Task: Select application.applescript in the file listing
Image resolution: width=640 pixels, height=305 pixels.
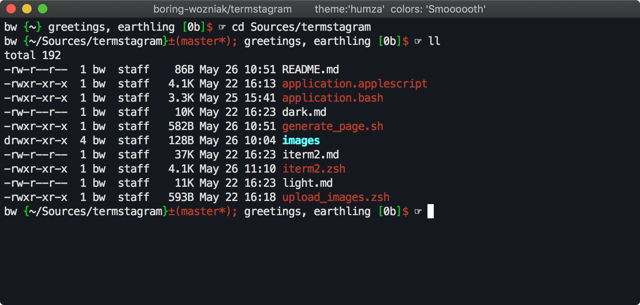Action: 355,84
